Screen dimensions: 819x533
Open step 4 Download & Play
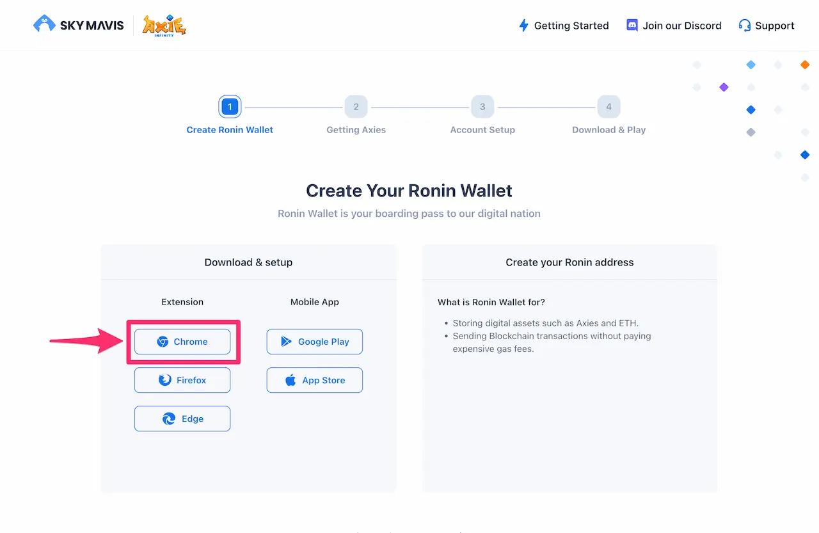click(x=609, y=116)
